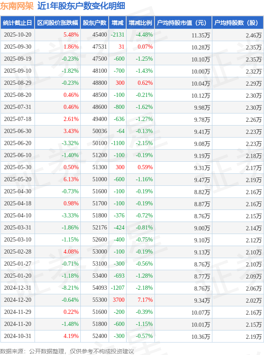Click the 11.35万 per-holder market value
Image resolution: width=264 pixels, height=355 pixels.
point(201,35)
